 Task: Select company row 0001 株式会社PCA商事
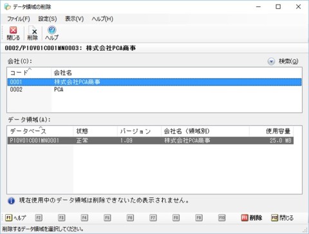[154, 82]
